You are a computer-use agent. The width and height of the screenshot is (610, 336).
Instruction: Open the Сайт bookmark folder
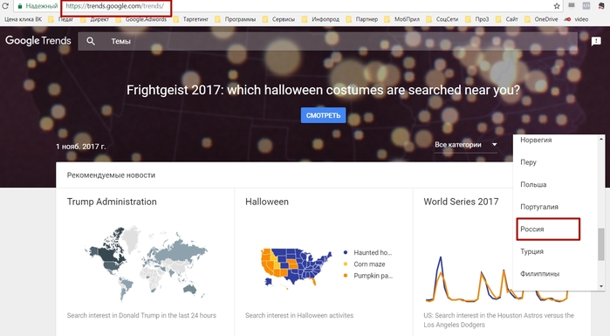pyautogui.click(x=507, y=19)
